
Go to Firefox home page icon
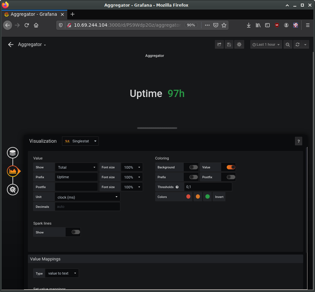(36, 25)
